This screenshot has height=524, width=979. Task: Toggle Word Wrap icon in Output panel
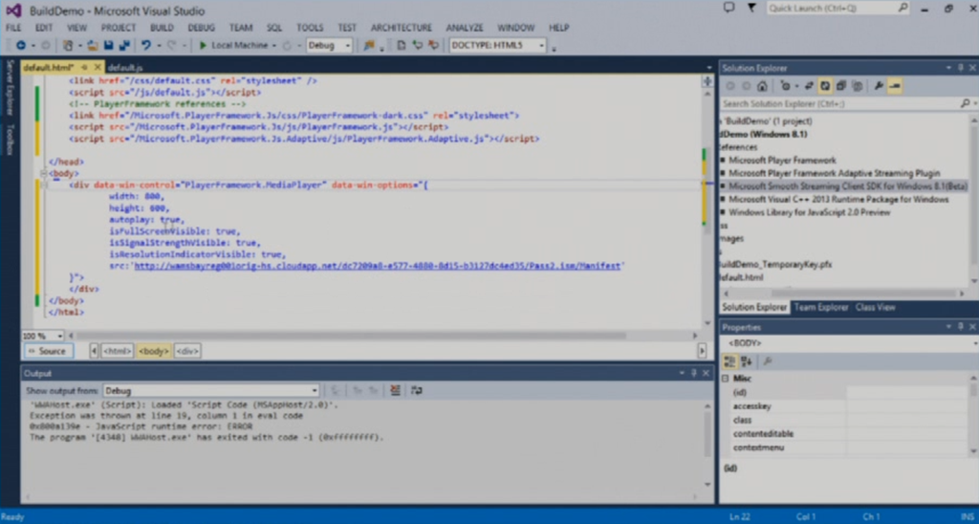pyautogui.click(x=417, y=391)
